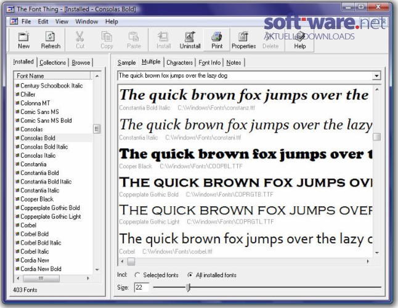This screenshot has width=398, height=308.
Task: Click the Paste clipboard icon
Action: click(x=134, y=36)
